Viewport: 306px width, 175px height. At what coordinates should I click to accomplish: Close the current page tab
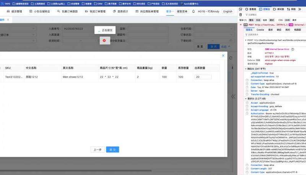coord(8,20)
